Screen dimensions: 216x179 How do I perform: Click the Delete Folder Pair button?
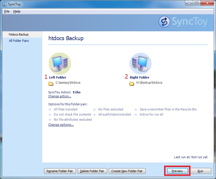[92, 171]
